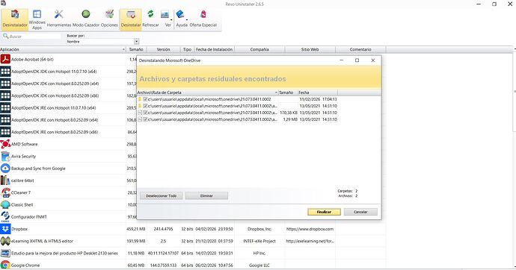
Task: Click install date 21/12/2020 01:37:59
Action: click(214, 241)
